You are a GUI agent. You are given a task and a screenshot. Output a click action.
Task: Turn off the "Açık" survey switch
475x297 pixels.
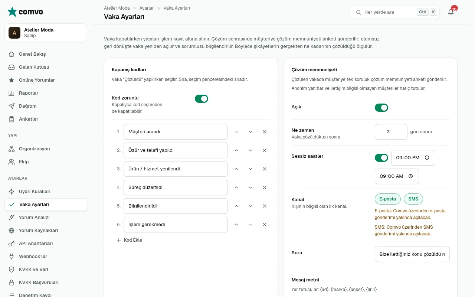(x=381, y=108)
